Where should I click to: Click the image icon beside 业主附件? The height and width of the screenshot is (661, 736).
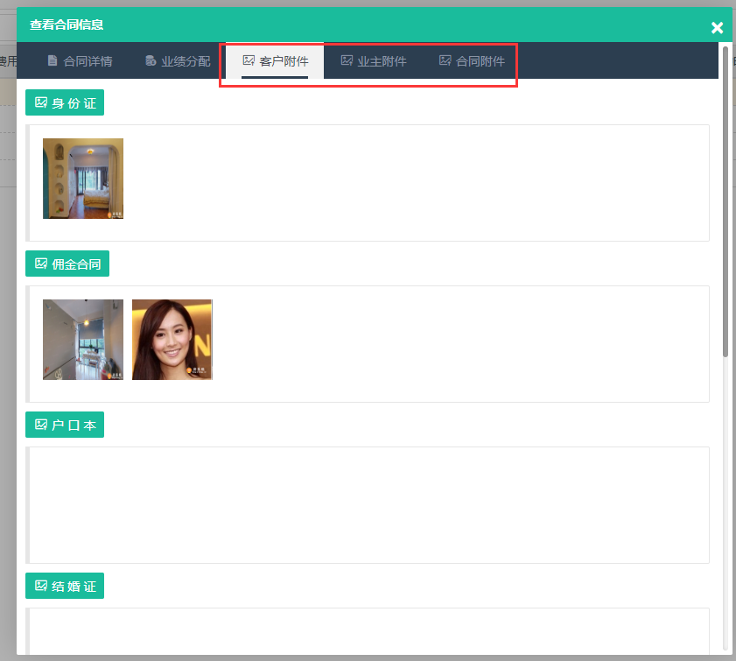pos(347,60)
